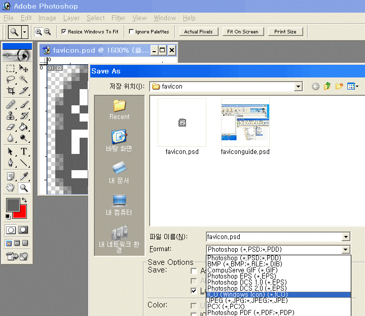Select the faviconguide.psd thumbnail

coord(245,123)
